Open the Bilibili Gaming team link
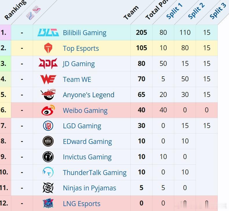Screen dimensions: 229x211 point(85,33)
